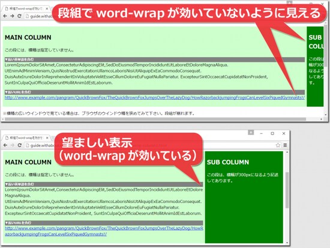Click vertical scrollbar thumb in upper window

coord(326,45)
